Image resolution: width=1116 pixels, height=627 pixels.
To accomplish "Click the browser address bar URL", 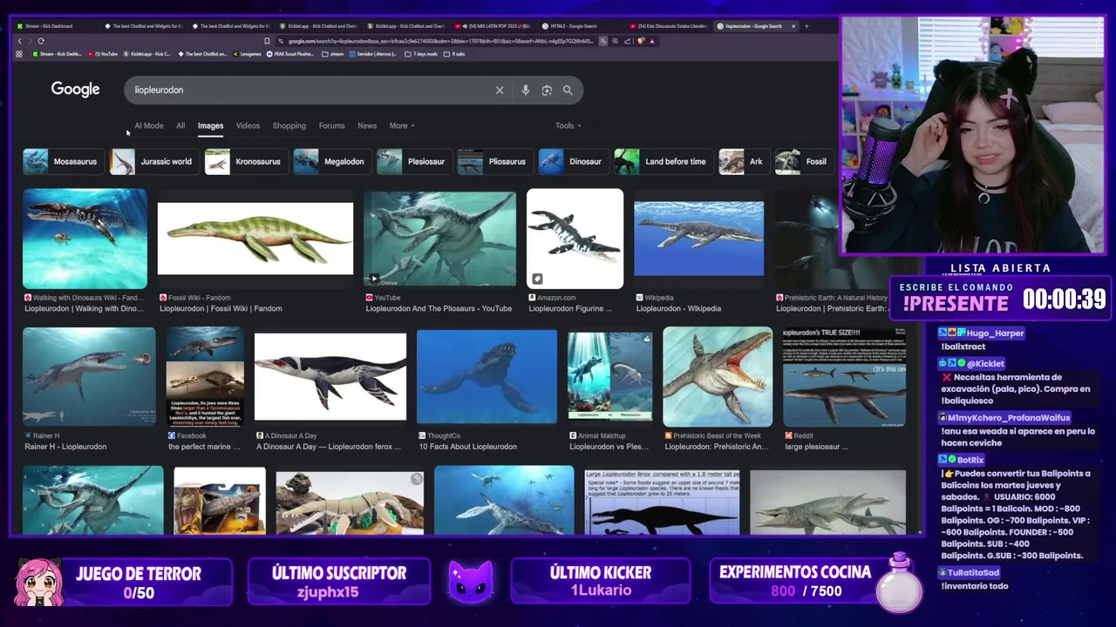I will [440, 41].
